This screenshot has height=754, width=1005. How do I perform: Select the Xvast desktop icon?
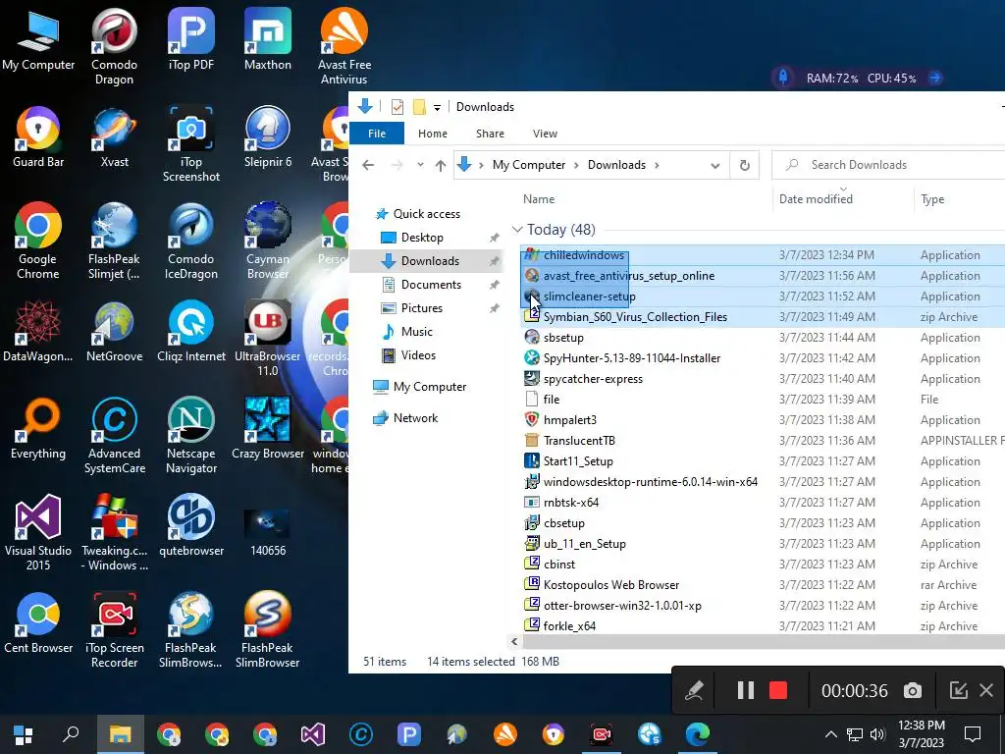114,137
